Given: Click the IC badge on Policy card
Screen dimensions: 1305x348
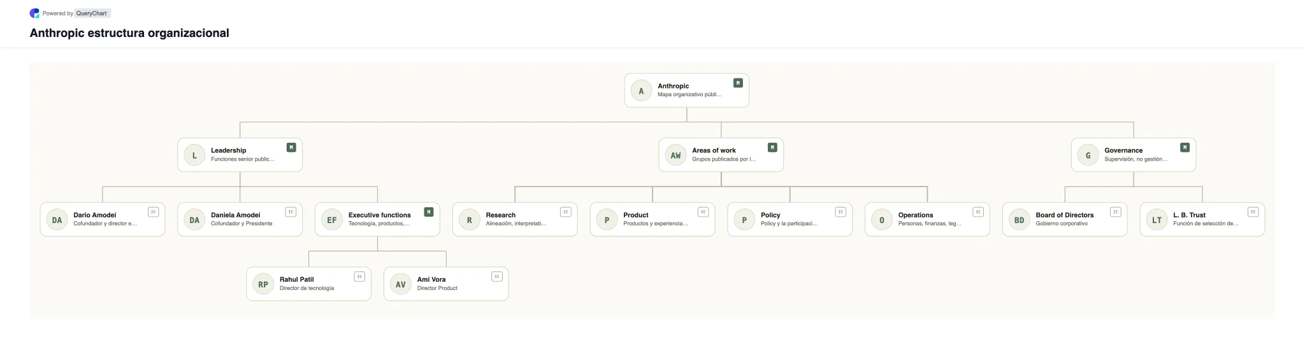Looking at the screenshot, I should pos(840,212).
